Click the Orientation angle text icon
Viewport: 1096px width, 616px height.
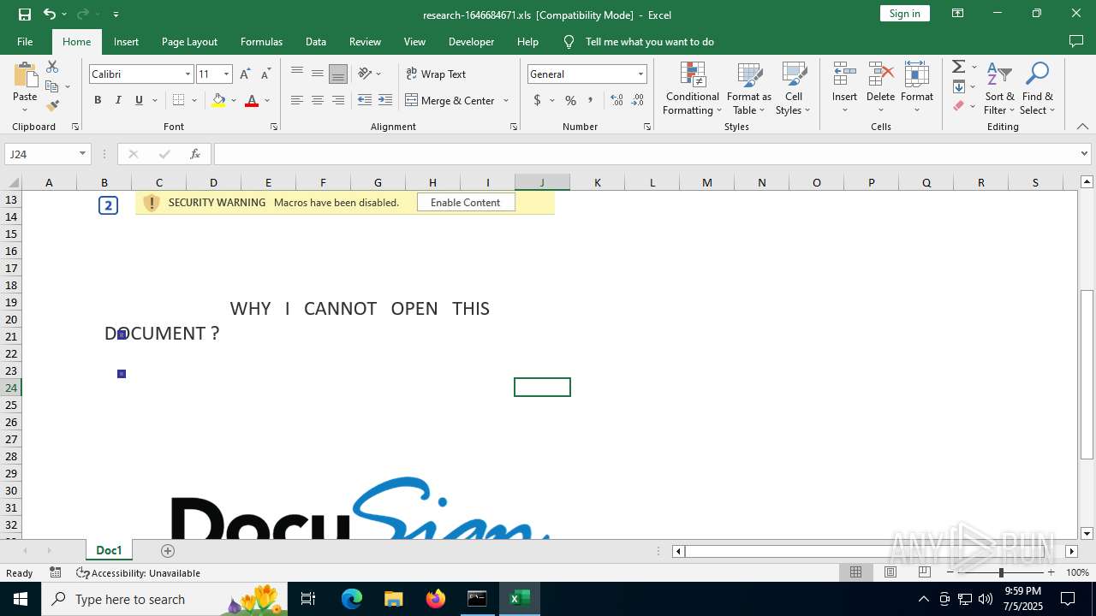click(365, 74)
